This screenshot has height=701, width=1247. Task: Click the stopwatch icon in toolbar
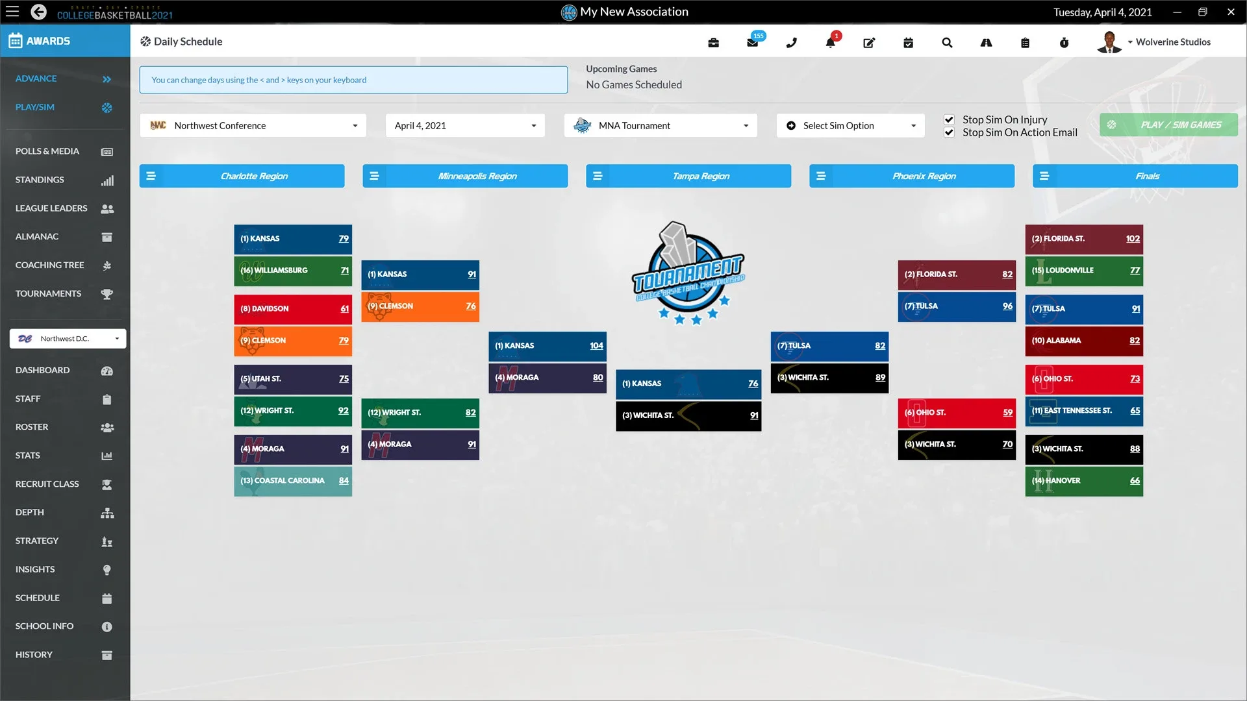(1064, 43)
